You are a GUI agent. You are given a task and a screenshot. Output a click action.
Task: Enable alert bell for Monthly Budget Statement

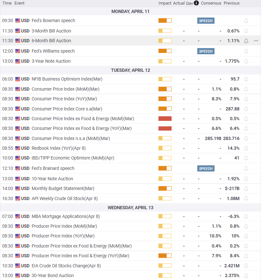246,189
